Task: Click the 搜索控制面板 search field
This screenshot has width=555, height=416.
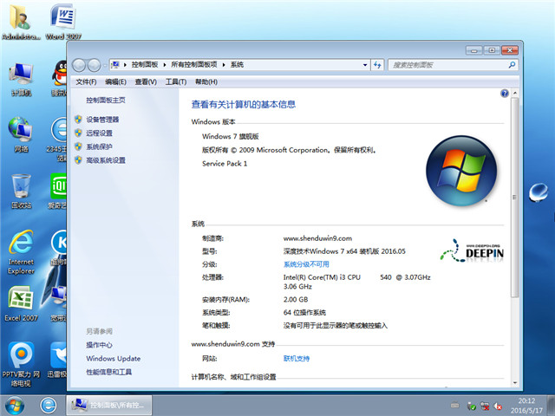Action: (453, 65)
